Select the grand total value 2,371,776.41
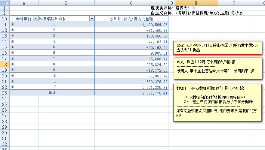The image size is (265, 150). coord(131,93)
